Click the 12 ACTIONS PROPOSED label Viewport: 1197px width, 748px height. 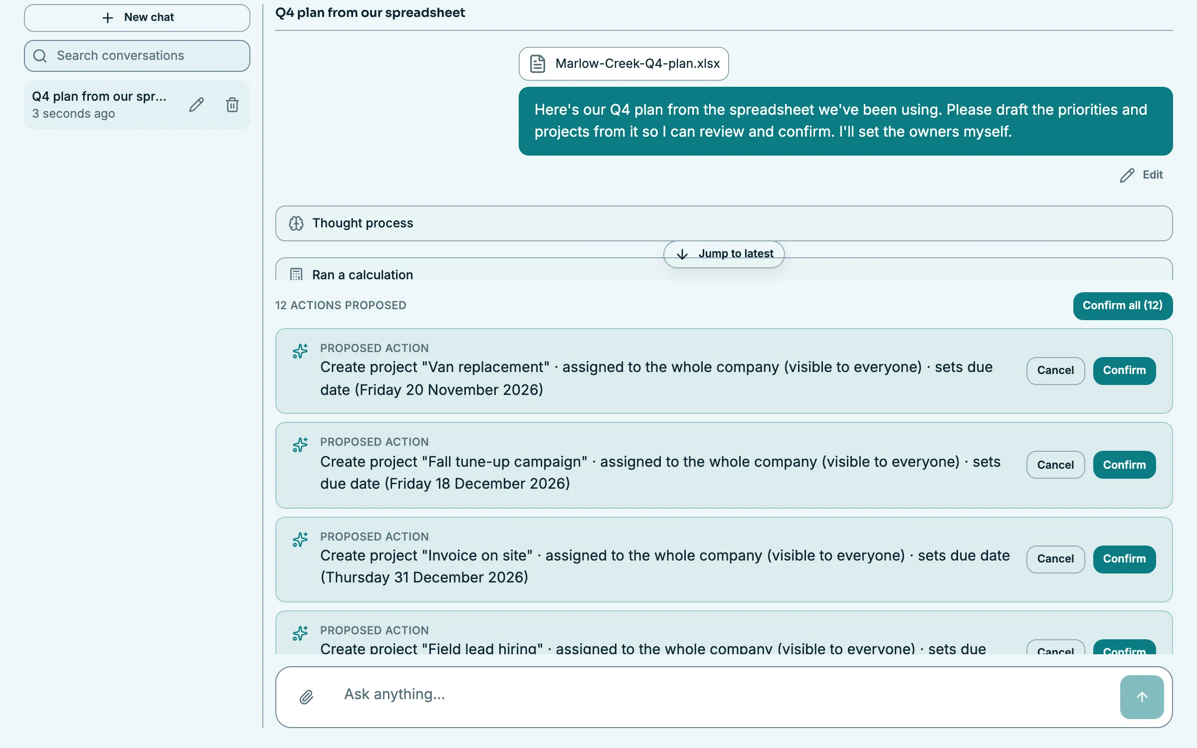click(341, 306)
